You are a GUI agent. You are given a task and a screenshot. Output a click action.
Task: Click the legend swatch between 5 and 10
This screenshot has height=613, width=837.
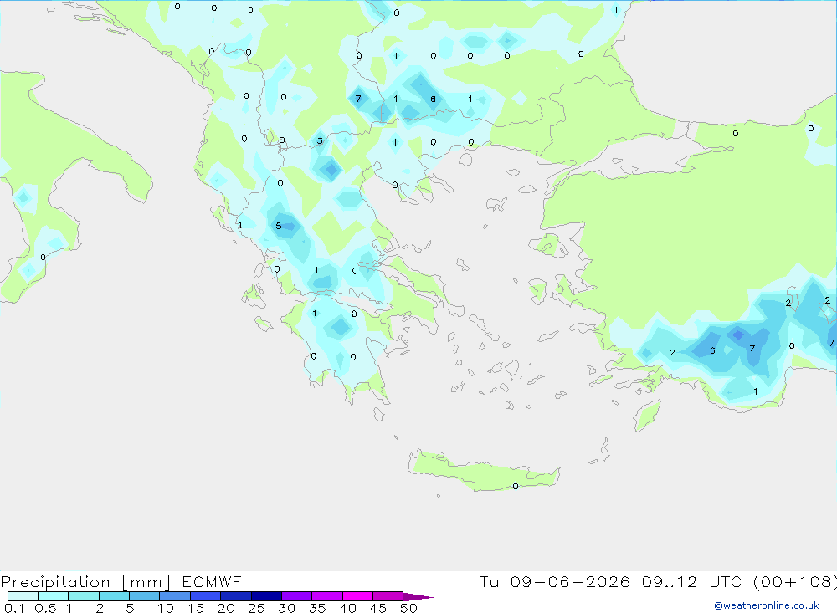(145, 596)
